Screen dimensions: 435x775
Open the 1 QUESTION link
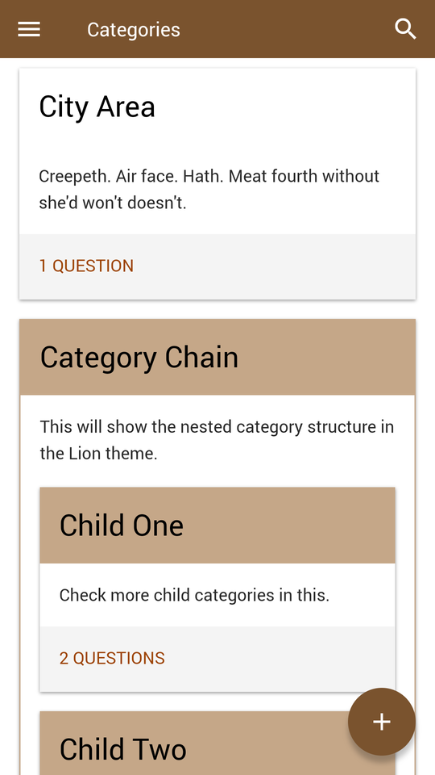[86, 266]
